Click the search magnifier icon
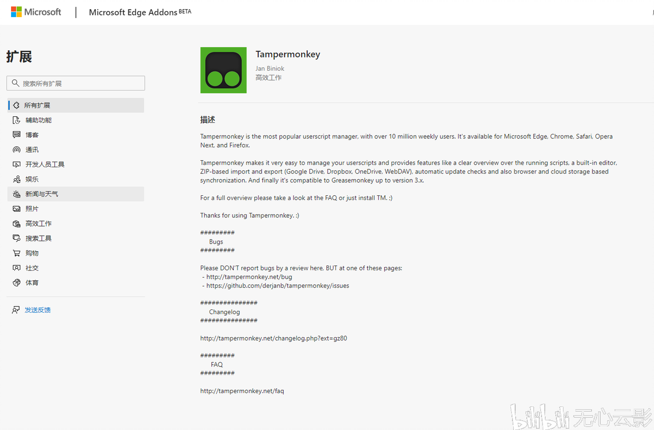Viewport: 654px width, 430px height. [15, 83]
